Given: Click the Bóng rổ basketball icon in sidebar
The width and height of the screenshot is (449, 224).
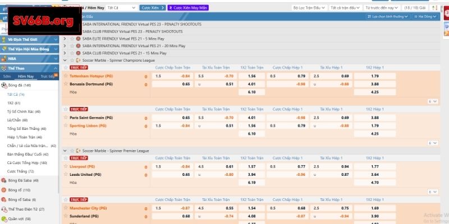Looking at the screenshot, I should click(x=4, y=190).
